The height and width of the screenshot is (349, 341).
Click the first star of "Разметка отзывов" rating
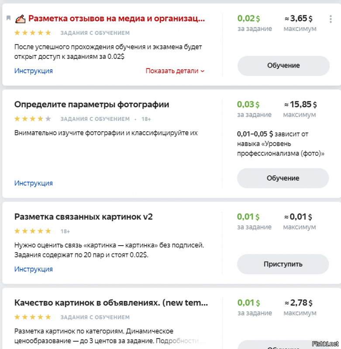click(x=17, y=32)
